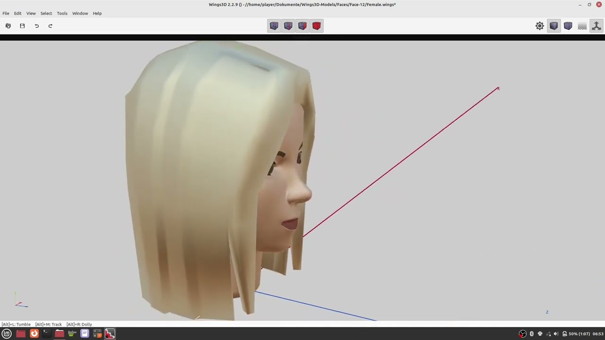Image resolution: width=605 pixels, height=340 pixels.
Task: Open the Linux Mint start menu
Action: click(x=7, y=334)
